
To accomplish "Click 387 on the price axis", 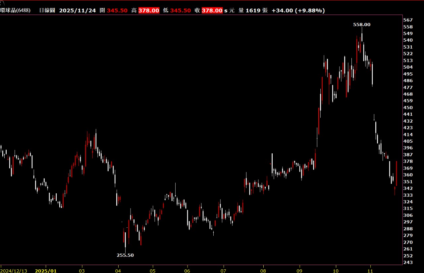I will click(408, 155).
